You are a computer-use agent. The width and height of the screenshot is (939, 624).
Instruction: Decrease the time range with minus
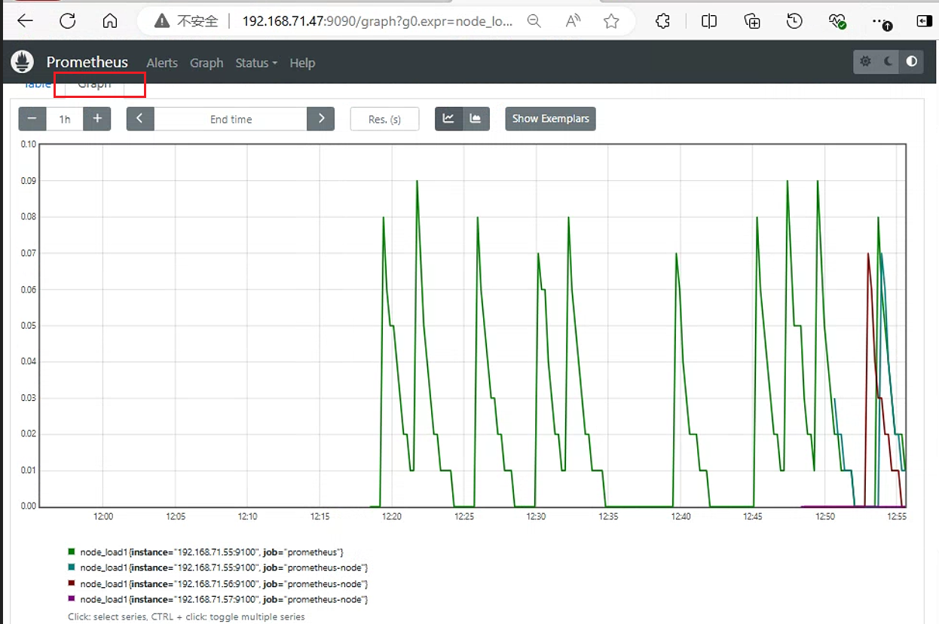(x=32, y=119)
